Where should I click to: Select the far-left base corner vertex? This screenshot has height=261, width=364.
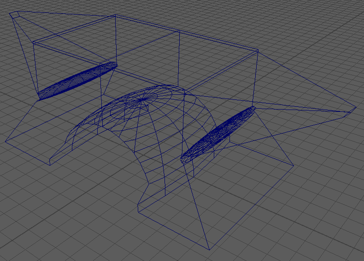tap(6, 142)
